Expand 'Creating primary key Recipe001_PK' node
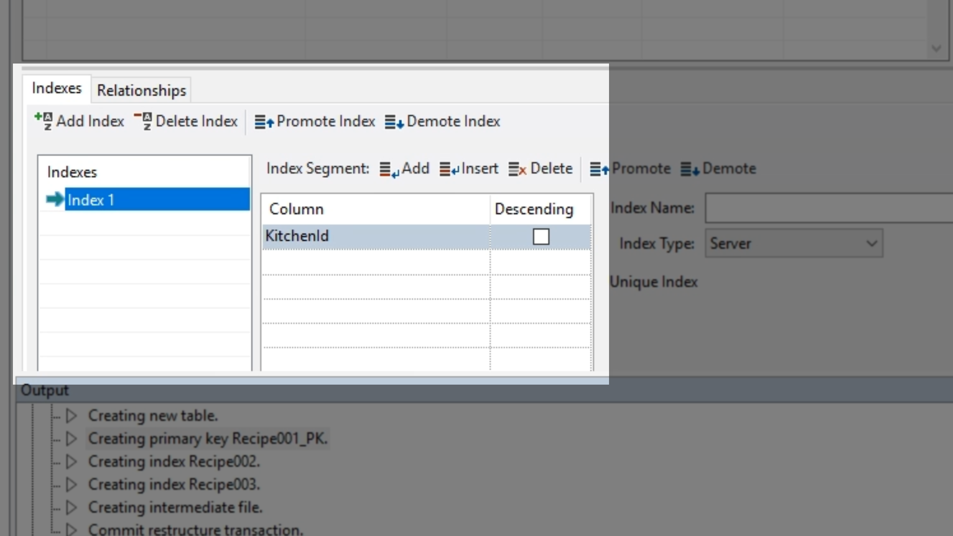Viewport: 953px width, 536px height. 71,439
